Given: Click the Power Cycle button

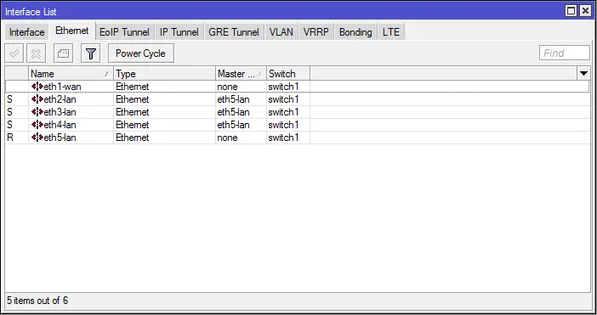Looking at the screenshot, I should click(141, 53).
